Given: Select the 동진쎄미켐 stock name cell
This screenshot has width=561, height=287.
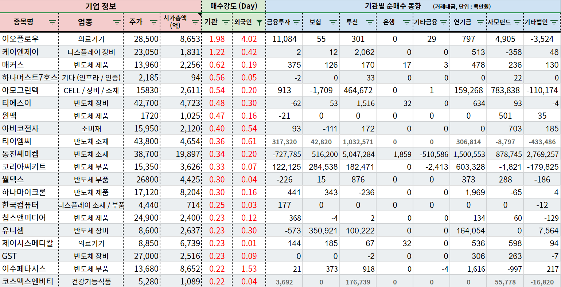Looking at the screenshot, I should [x=29, y=154].
